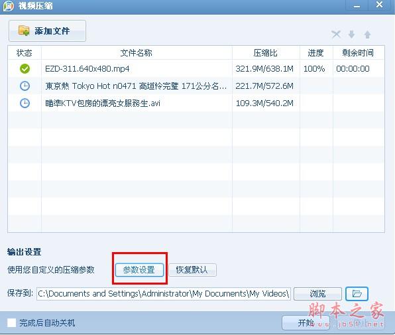The height and width of the screenshot is (335, 395).
Task: Click the 100% progress value
Action: pos(314,69)
